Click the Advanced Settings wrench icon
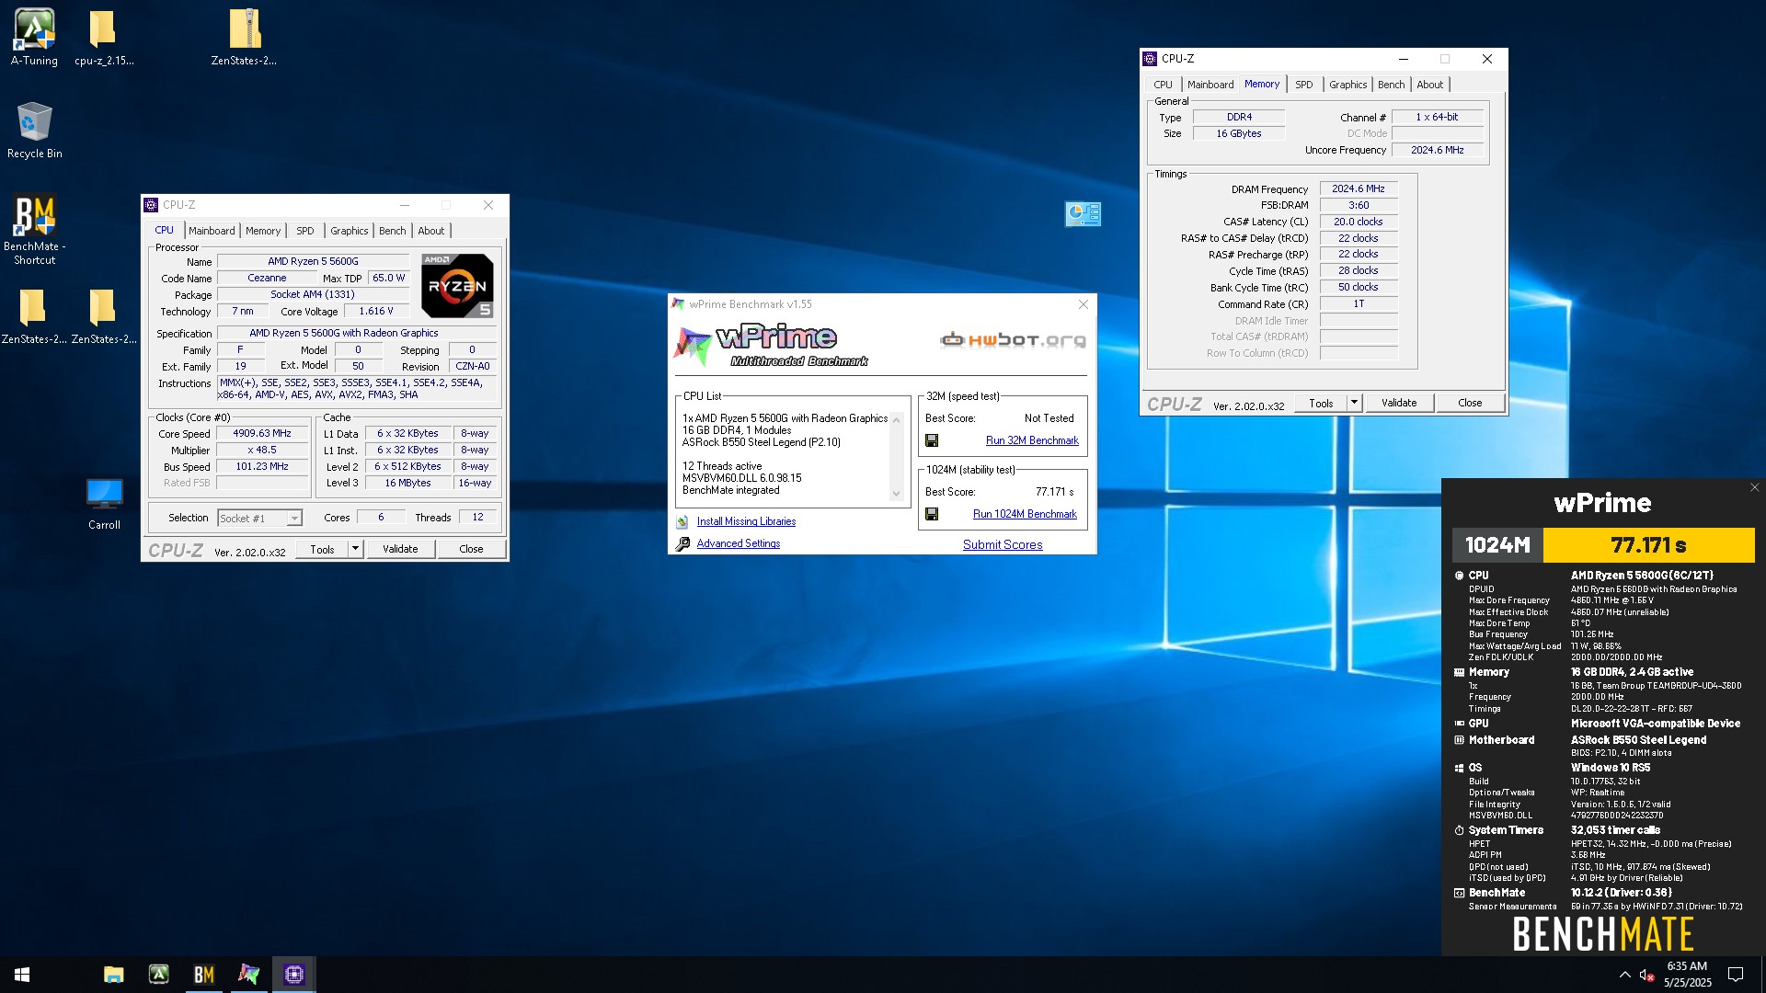The width and height of the screenshot is (1766, 993). [682, 544]
